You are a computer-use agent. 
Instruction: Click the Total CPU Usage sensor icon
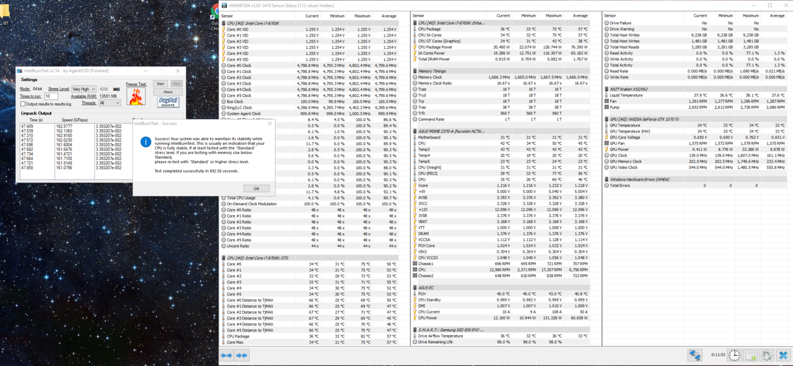pyautogui.click(x=224, y=198)
